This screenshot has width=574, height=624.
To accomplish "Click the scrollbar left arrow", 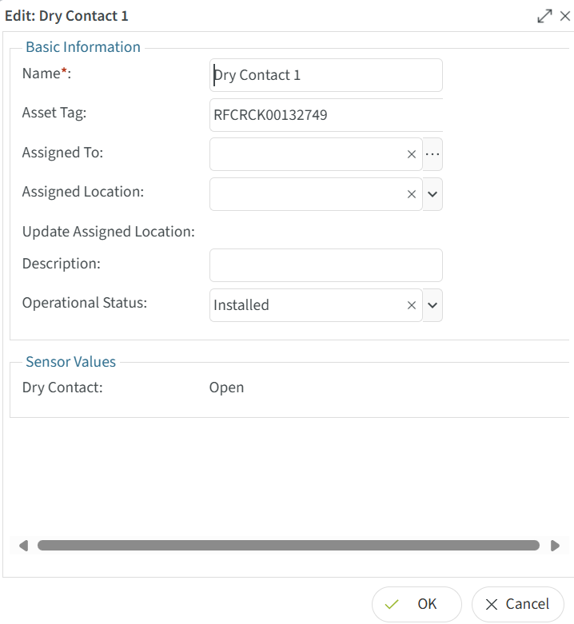I will (23, 546).
